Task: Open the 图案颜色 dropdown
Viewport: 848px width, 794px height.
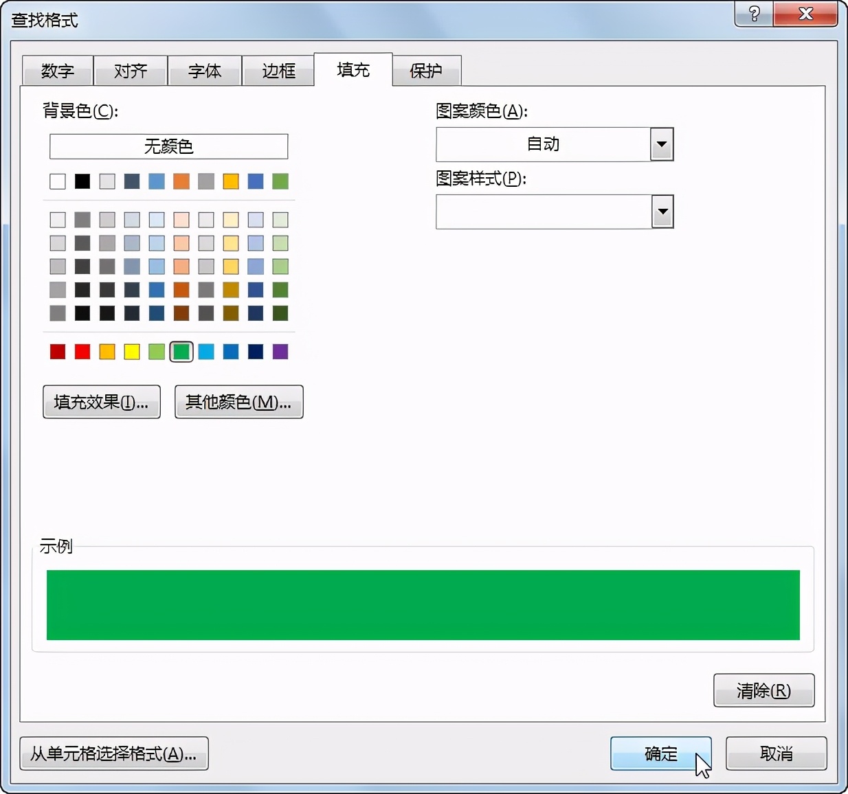Action: (x=661, y=144)
